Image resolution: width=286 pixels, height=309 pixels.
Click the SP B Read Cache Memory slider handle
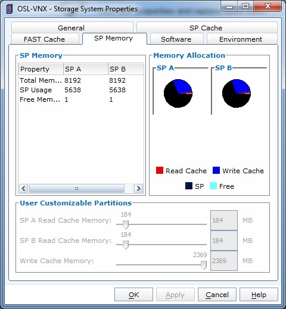(126, 245)
